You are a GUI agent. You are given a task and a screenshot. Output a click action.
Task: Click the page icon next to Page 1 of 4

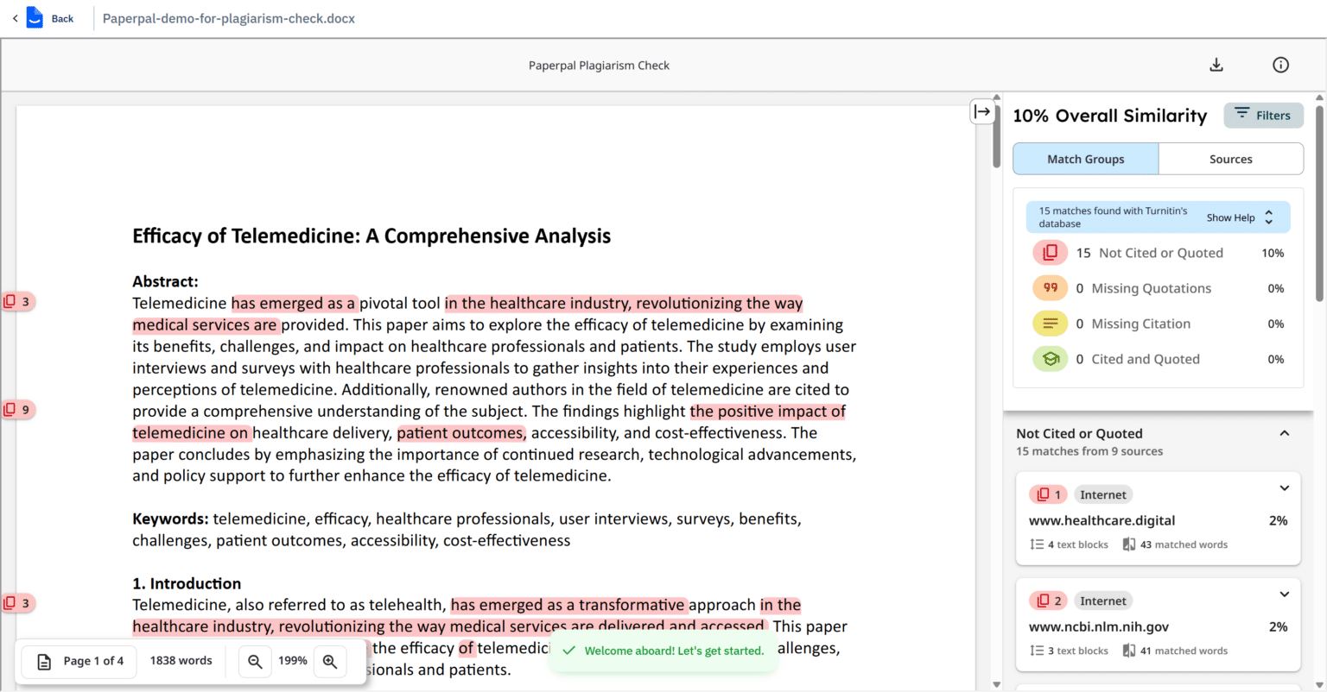tap(44, 662)
